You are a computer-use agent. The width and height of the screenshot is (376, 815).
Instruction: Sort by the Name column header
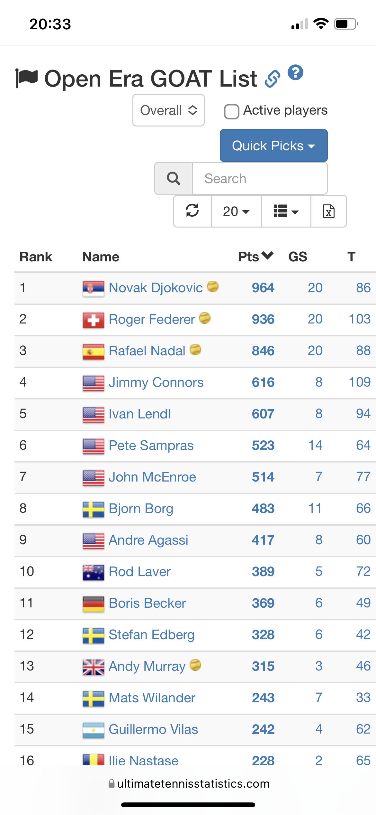pos(101,257)
